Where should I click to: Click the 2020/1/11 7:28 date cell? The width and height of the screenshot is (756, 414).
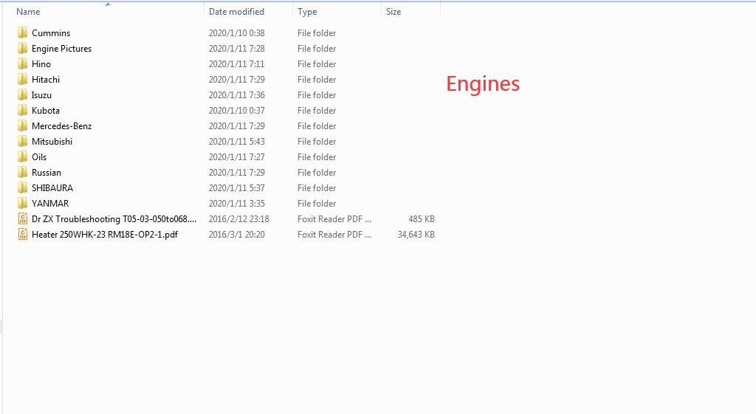click(x=237, y=48)
